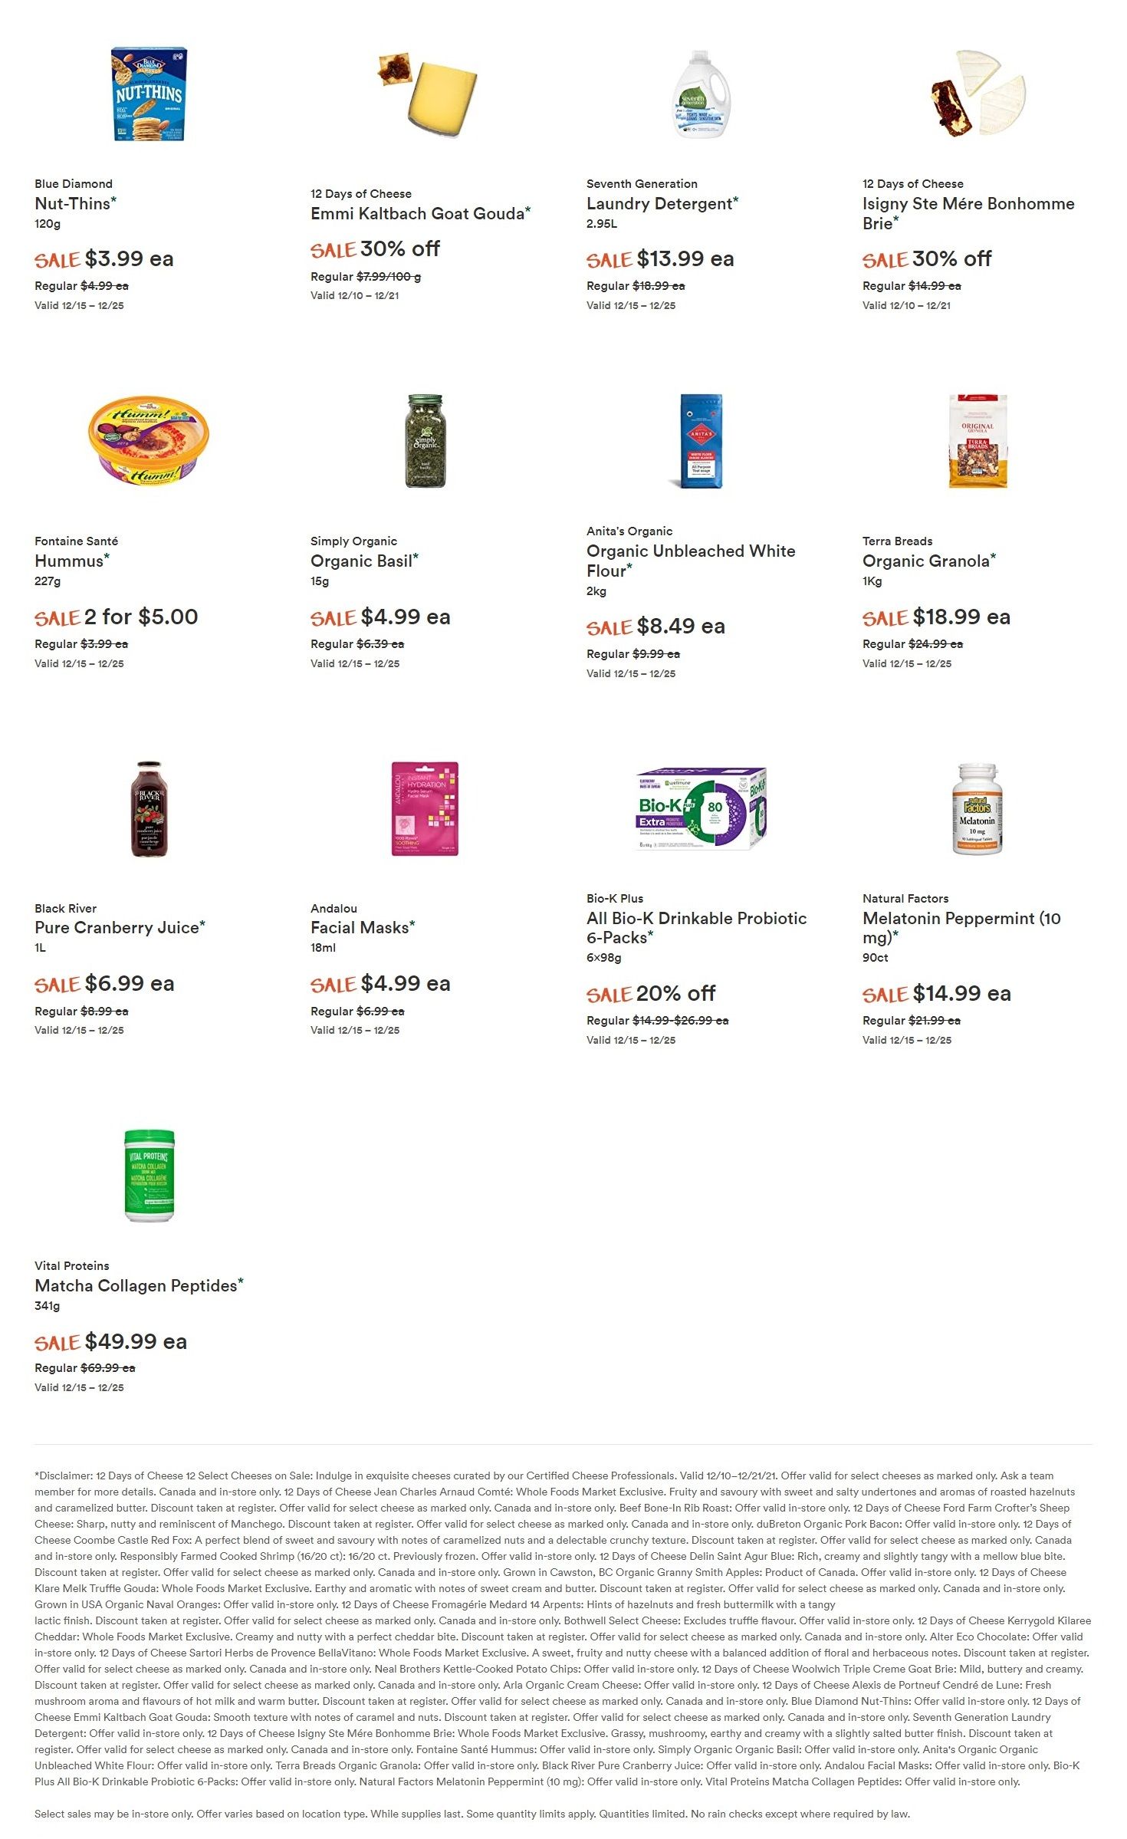The width and height of the screenshot is (1127, 1839).
Task: Select the Seventh Generation Laundry Detergent bottle image
Action: [701, 94]
